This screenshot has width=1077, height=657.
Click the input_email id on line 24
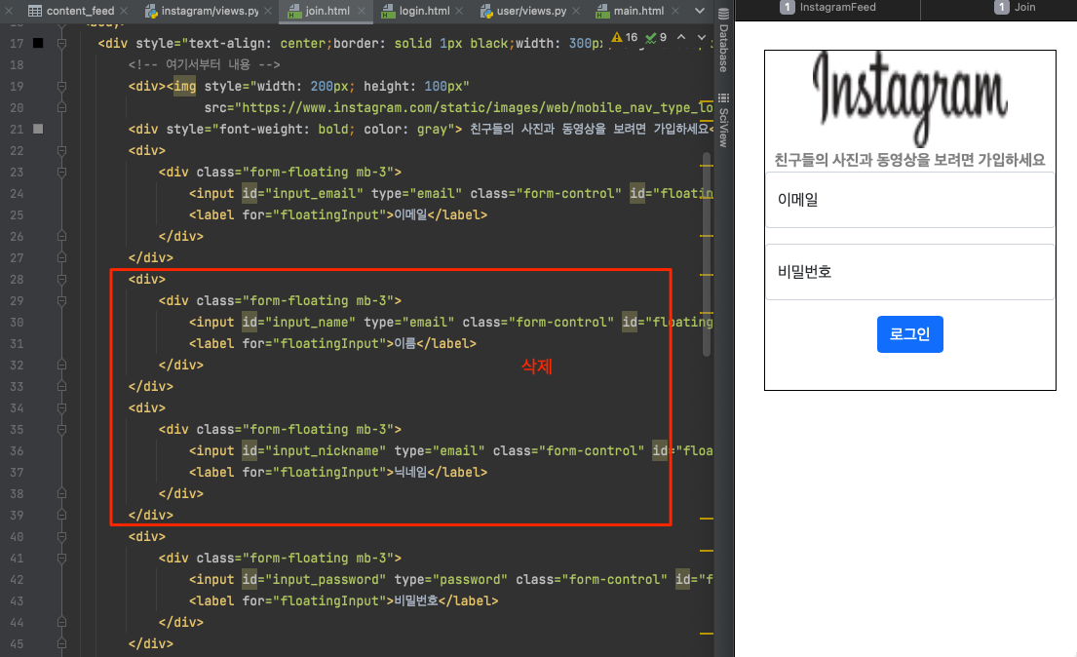(314, 193)
